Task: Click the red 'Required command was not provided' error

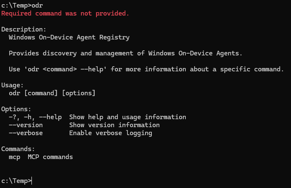Action: [x=65, y=13]
